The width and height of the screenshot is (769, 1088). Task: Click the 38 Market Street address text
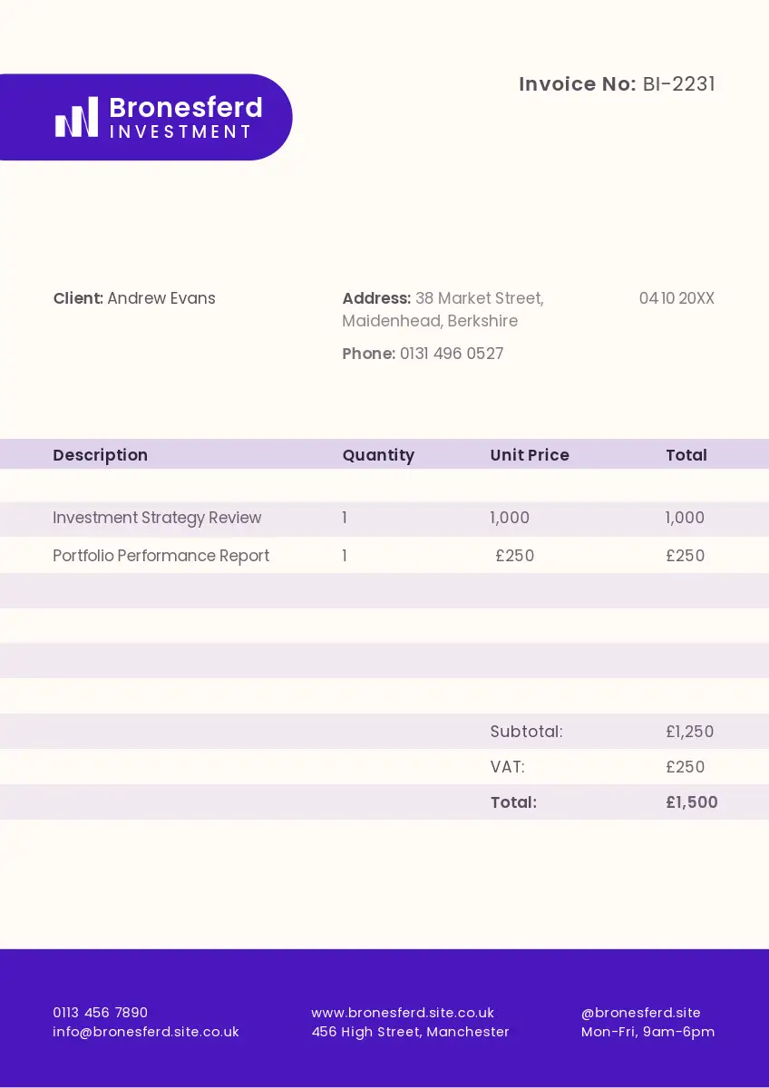[479, 298]
